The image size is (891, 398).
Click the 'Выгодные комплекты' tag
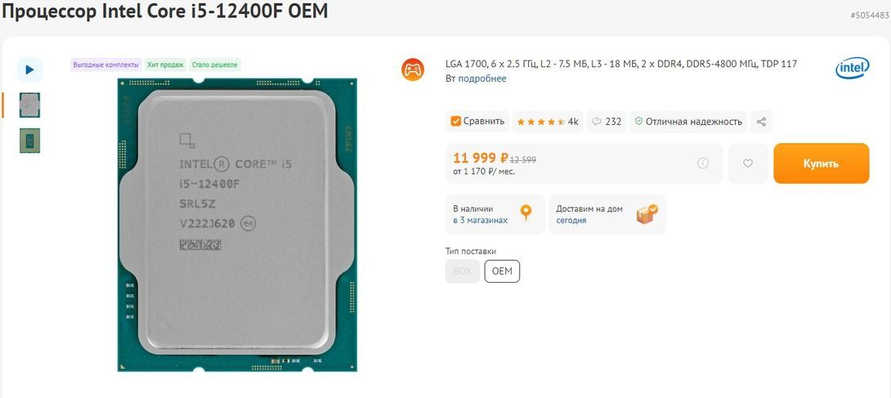(x=105, y=65)
